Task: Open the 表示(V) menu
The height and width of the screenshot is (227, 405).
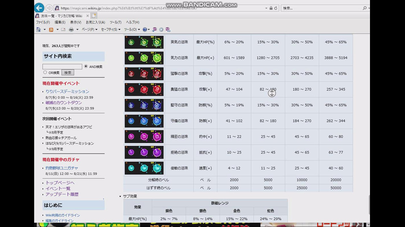Action: tap(76, 22)
